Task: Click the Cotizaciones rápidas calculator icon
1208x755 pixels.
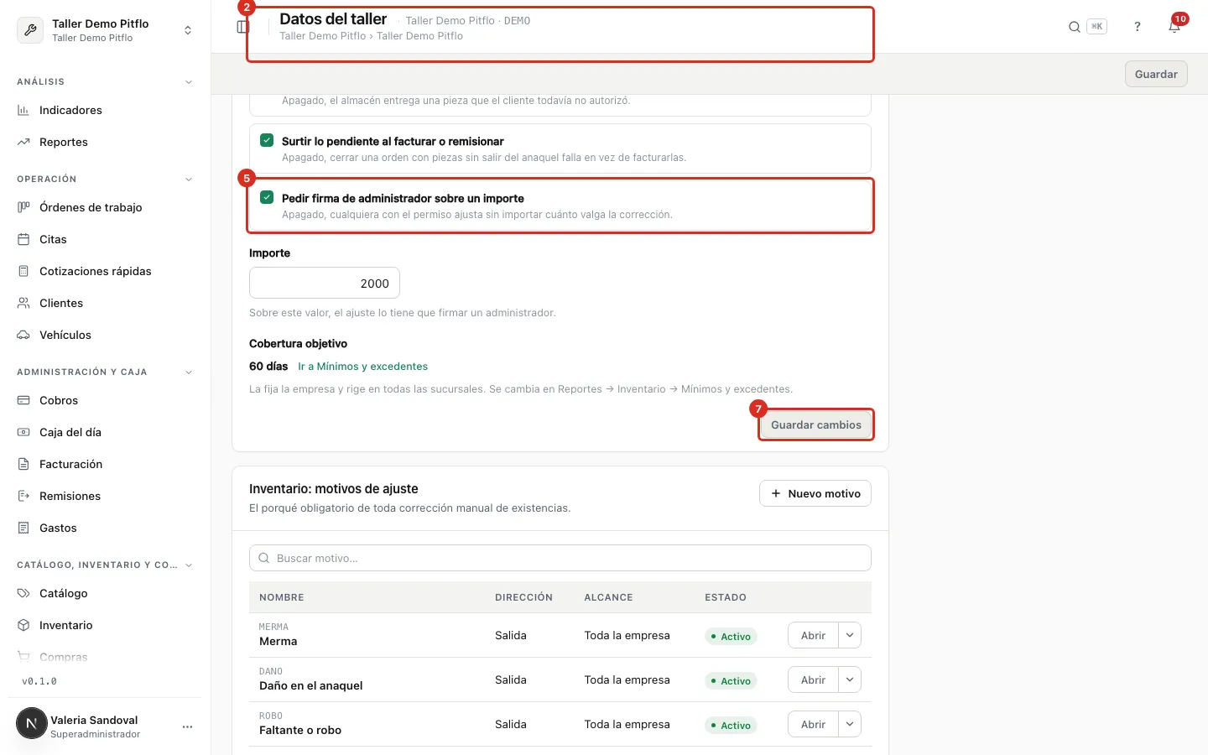Action: point(23,271)
